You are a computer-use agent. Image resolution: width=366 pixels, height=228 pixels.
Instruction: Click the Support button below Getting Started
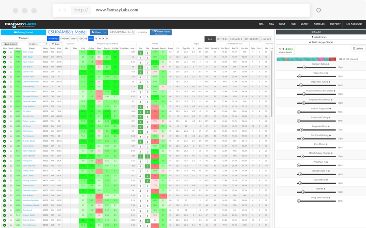pyautogui.click(x=23, y=38)
